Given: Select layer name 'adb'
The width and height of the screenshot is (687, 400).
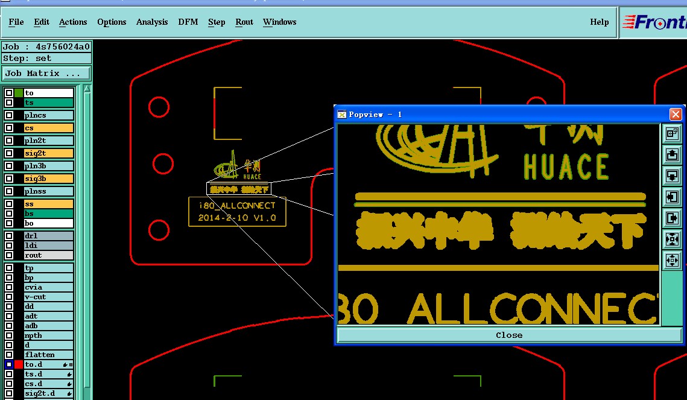Looking at the screenshot, I should (x=49, y=326).
